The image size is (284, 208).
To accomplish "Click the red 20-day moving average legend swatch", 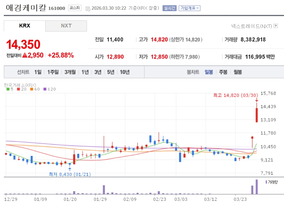I will (18, 89).
